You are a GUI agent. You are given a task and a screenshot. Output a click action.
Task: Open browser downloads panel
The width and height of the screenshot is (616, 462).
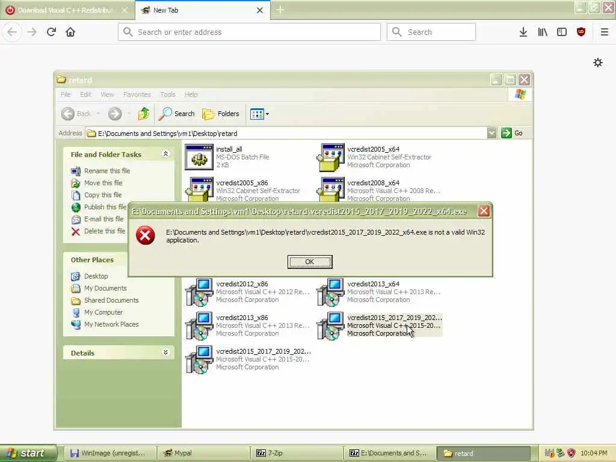523,32
